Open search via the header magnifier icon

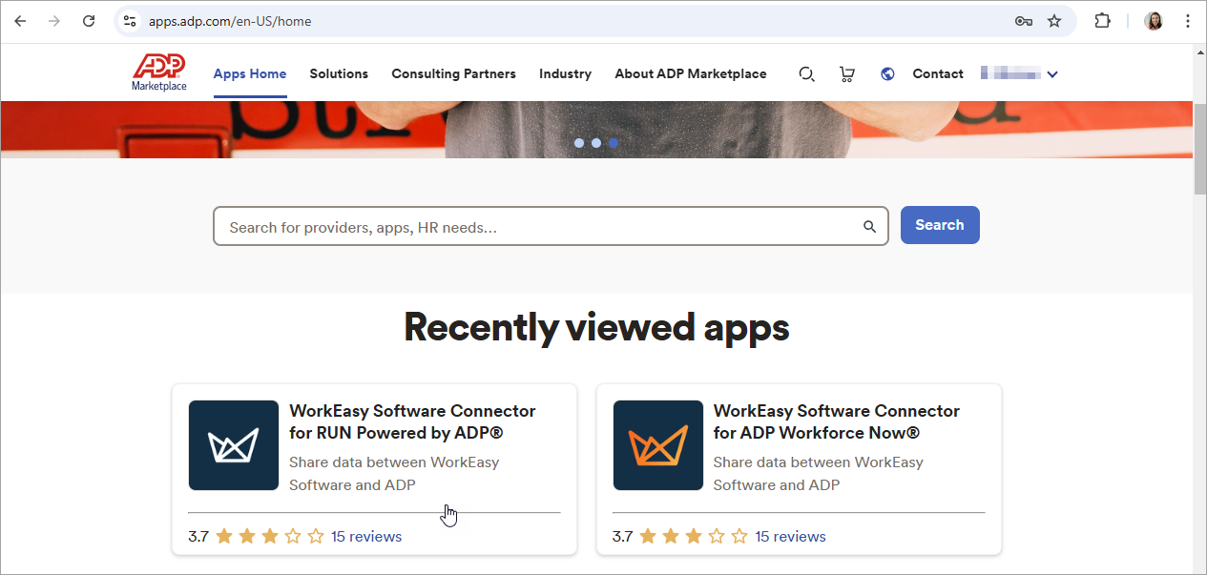(806, 73)
